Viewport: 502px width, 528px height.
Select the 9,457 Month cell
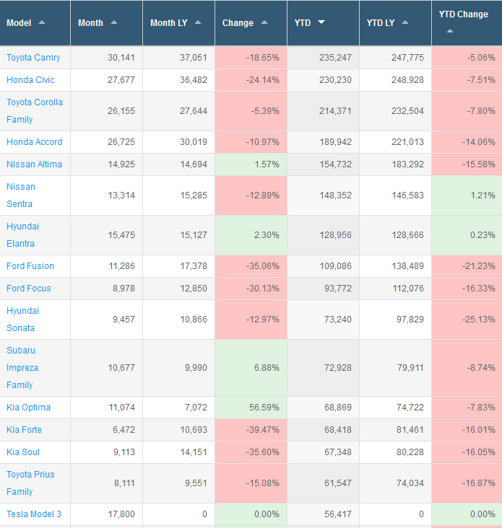(106, 320)
